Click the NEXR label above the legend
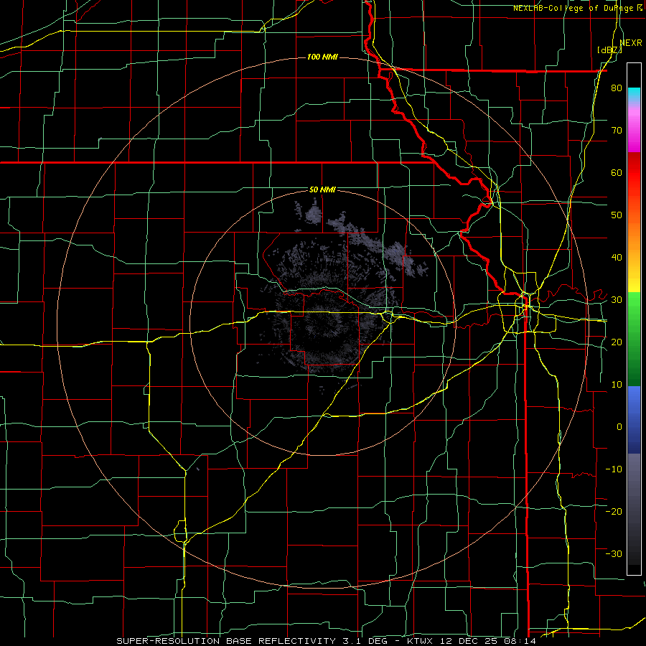The height and width of the screenshot is (646, 646). [x=631, y=43]
